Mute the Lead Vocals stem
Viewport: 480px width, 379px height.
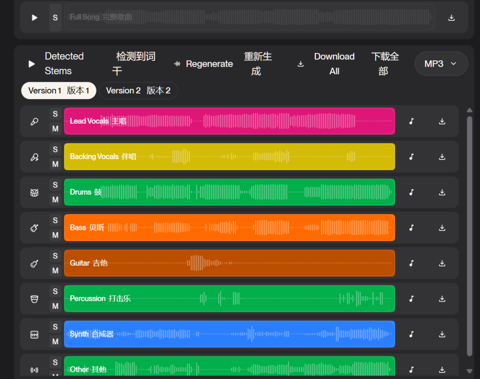[x=55, y=129]
